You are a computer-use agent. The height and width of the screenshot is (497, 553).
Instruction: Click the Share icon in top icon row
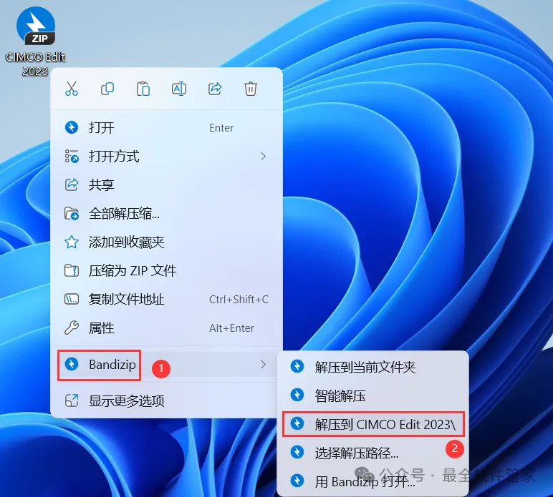(215, 89)
